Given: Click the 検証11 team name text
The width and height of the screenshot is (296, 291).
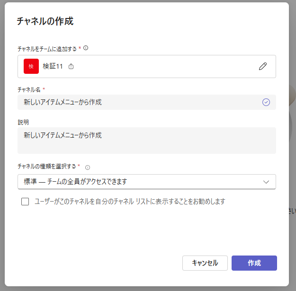Looking at the screenshot, I should tap(53, 66).
